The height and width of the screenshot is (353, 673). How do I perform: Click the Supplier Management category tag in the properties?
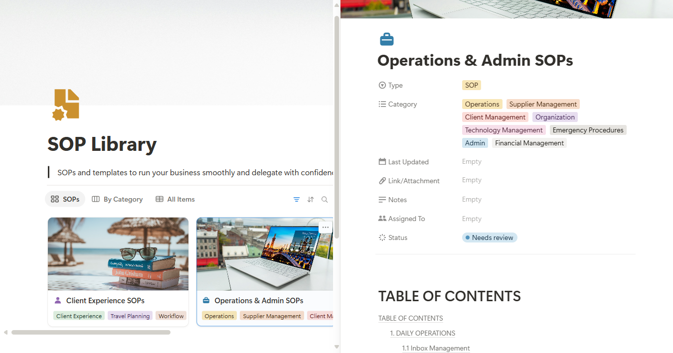(542, 105)
